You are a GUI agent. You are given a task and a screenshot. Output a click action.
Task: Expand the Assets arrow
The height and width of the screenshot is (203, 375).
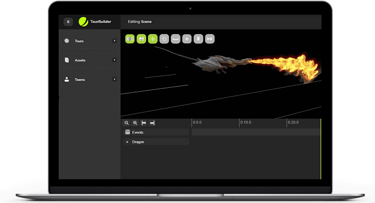point(114,60)
